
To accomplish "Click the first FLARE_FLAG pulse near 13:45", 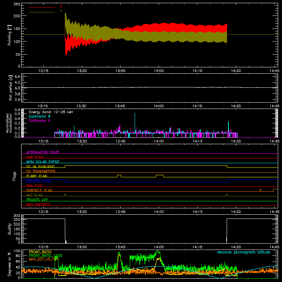I will pyautogui.click(x=119, y=176).
